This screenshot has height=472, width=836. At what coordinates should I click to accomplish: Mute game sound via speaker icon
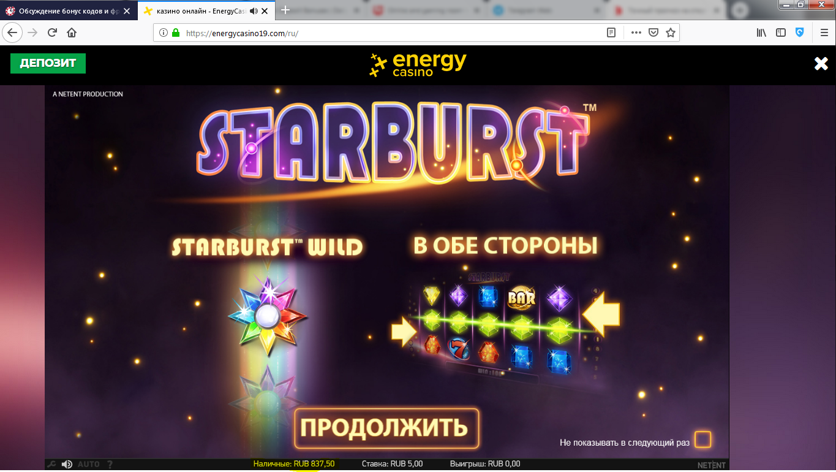coord(67,464)
